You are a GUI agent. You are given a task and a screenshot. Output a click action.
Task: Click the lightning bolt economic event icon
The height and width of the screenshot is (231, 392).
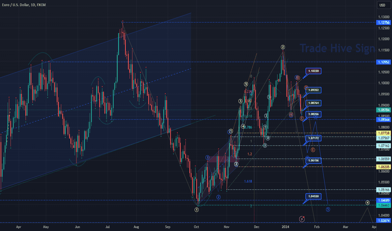pos(302,219)
